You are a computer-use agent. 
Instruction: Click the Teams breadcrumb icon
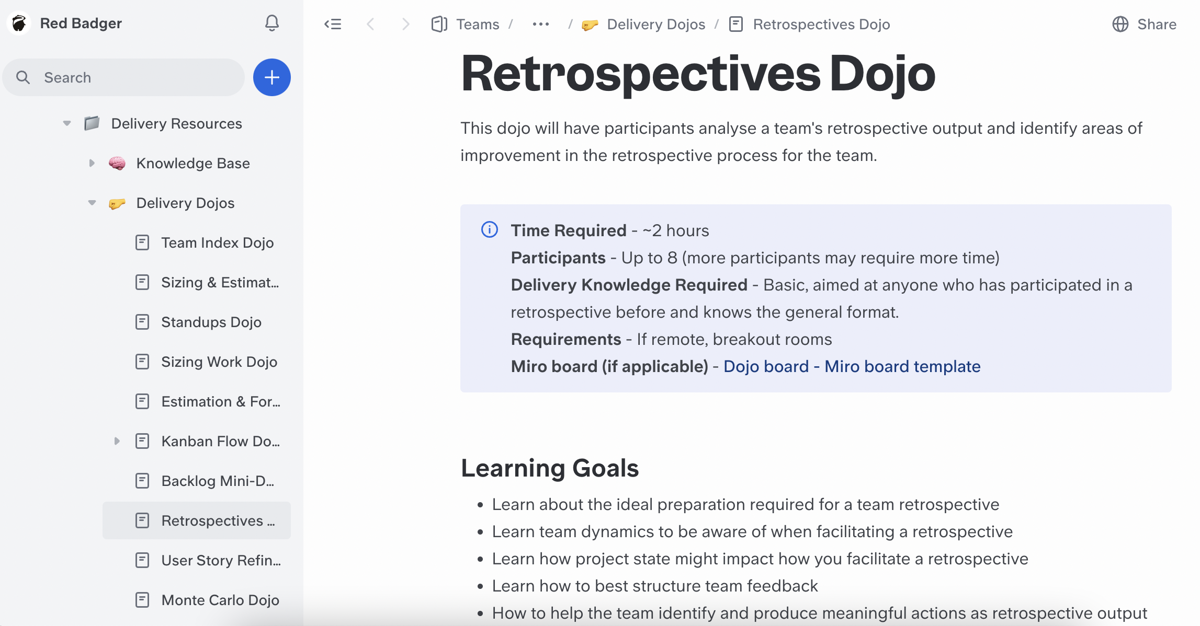[x=439, y=24]
